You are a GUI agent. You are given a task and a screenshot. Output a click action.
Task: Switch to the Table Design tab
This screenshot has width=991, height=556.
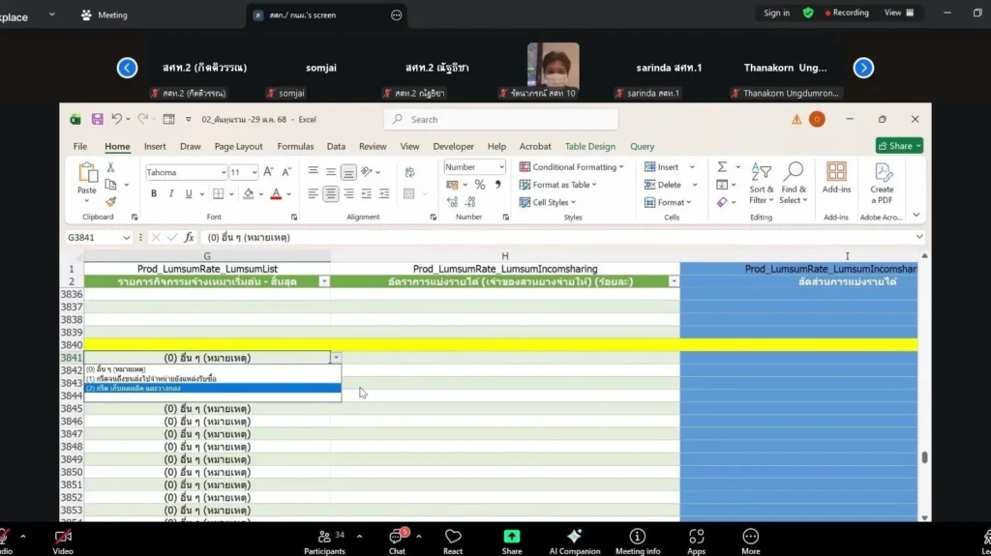tap(589, 147)
